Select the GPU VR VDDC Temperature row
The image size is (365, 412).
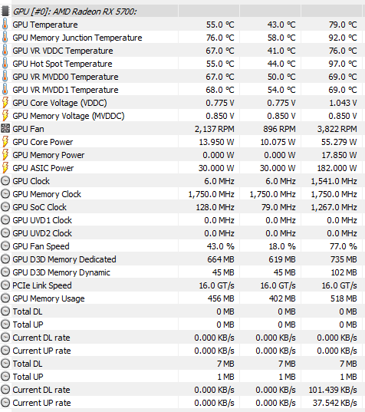[x=182, y=51]
